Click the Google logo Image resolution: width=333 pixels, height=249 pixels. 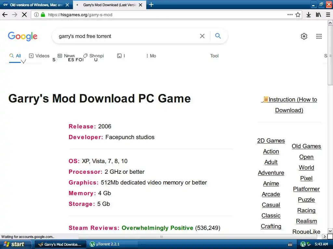pyautogui.click(x=22, y=36)
